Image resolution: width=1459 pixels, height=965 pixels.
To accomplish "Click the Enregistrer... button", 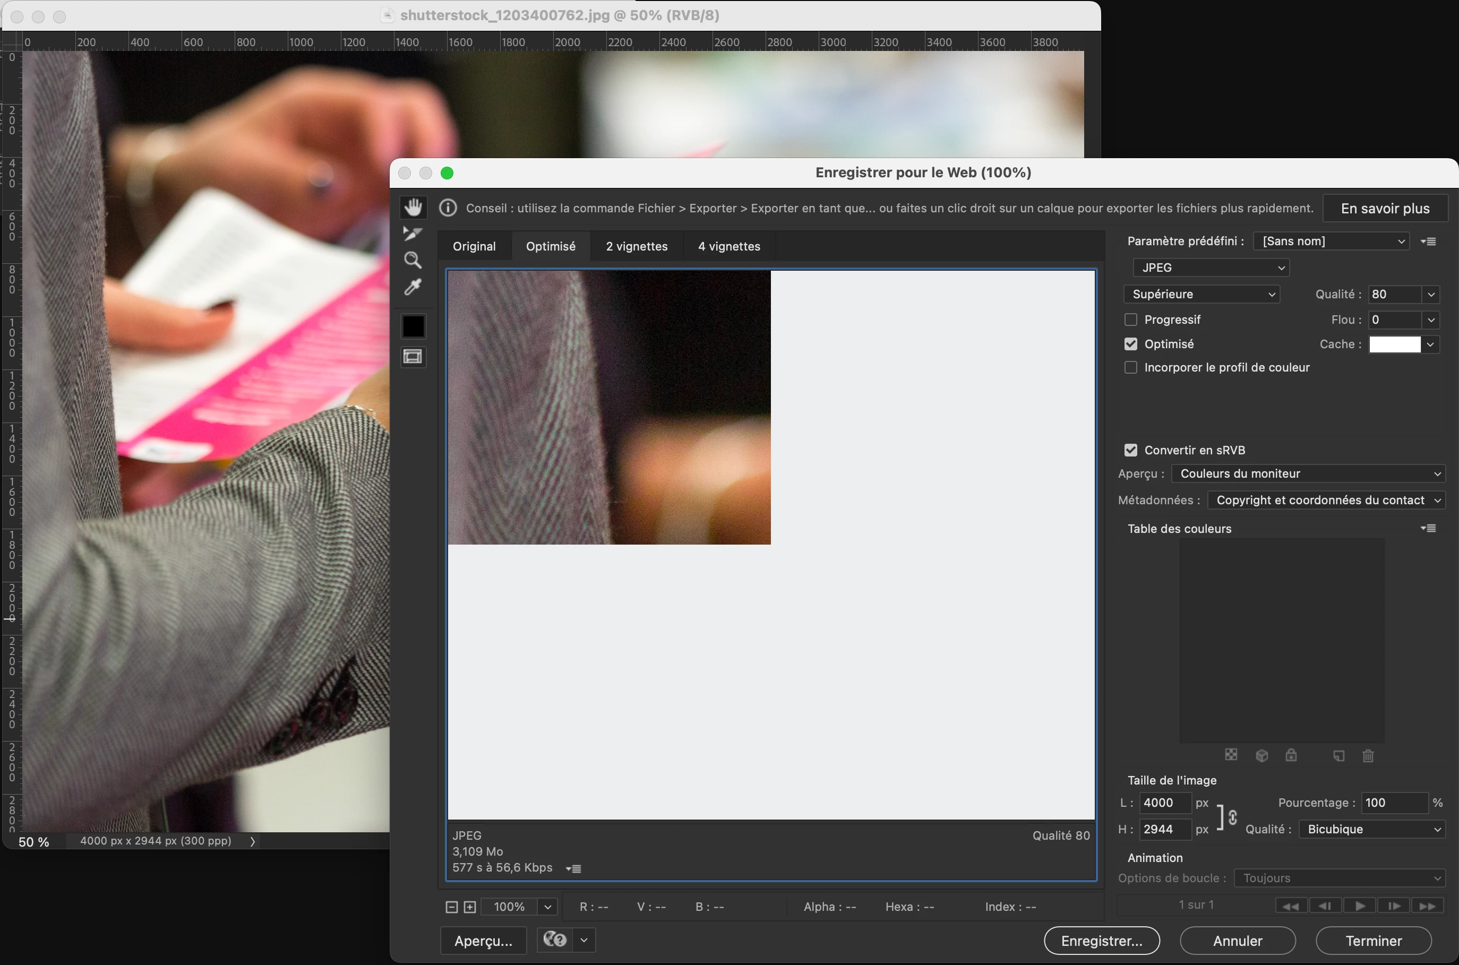I will 1101,941.
